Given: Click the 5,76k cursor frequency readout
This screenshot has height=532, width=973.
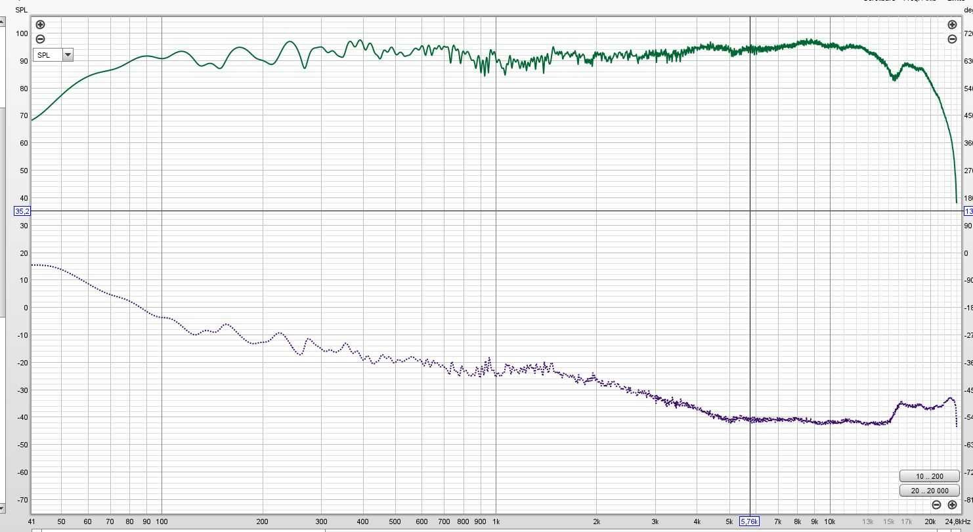Looking at the screenshot, I should point(749,522).
